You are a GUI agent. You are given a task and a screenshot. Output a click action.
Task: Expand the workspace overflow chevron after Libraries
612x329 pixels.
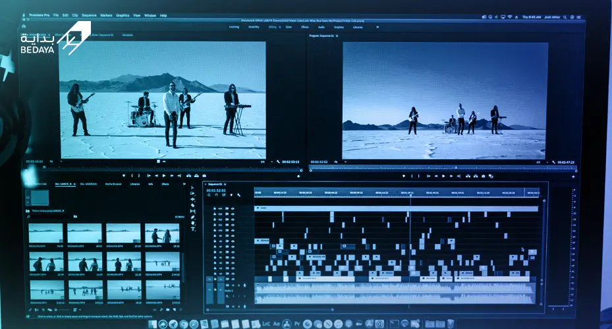point(377,27)
